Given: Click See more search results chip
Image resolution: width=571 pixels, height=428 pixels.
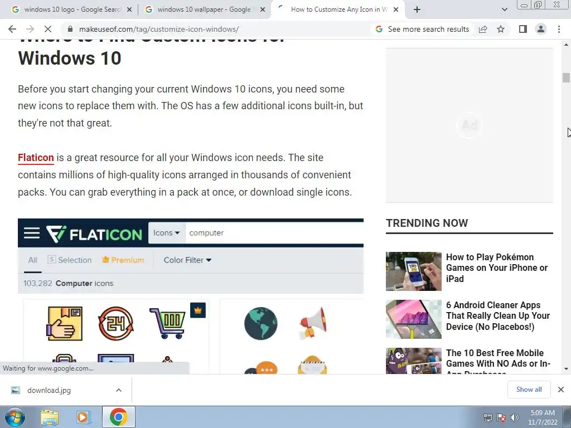Looking at the screenshot, I should (423, 29).
